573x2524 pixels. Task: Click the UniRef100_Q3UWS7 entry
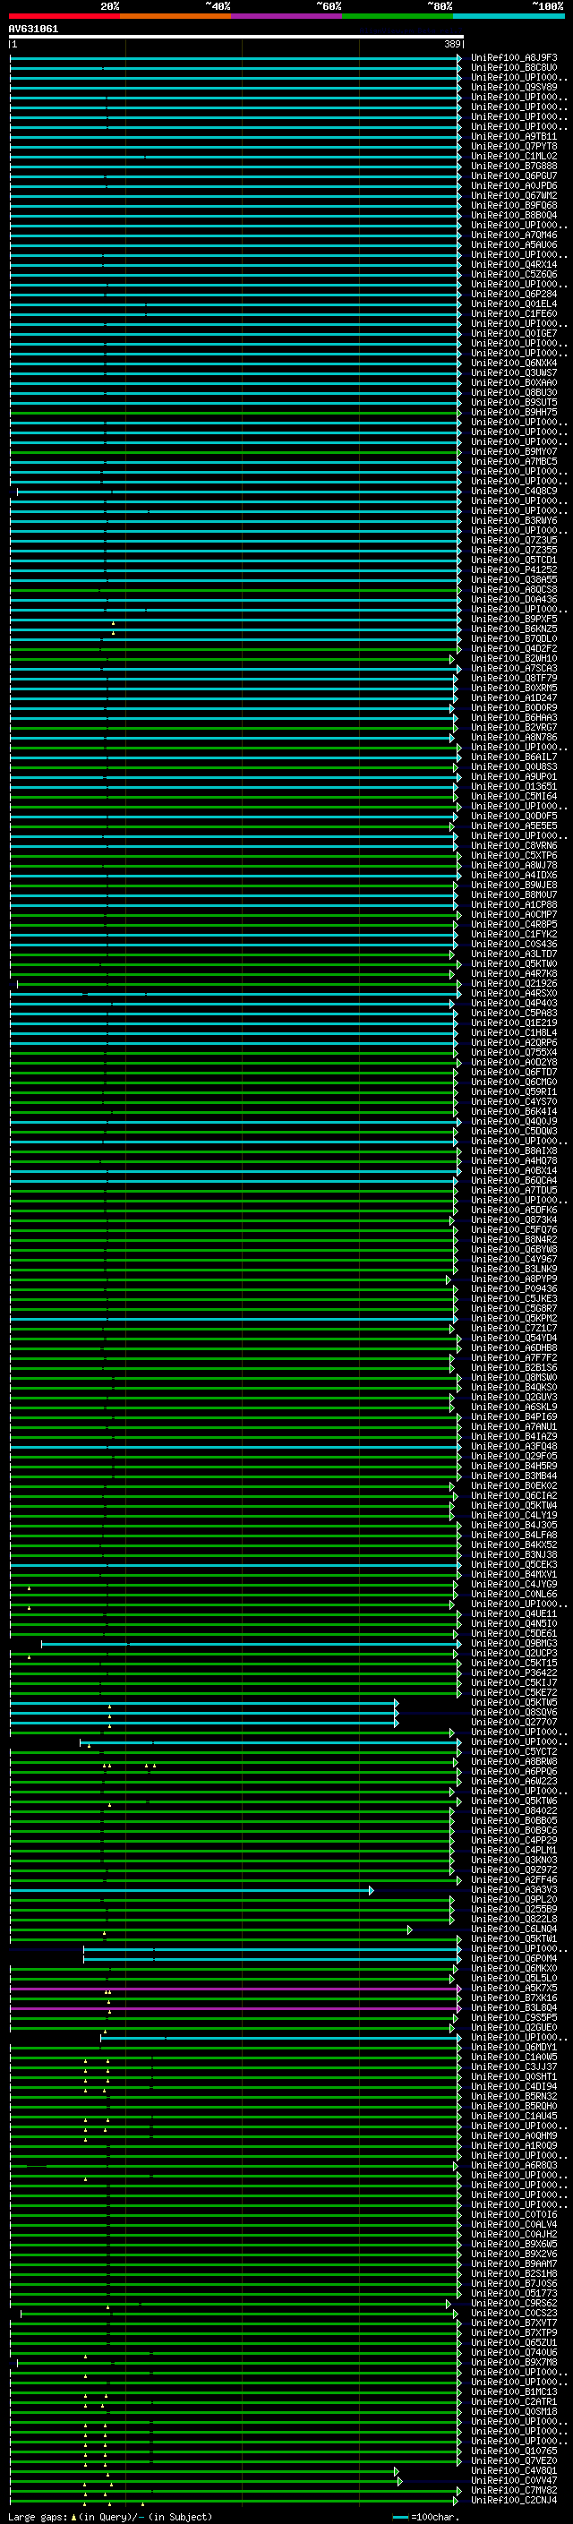pos(514,373)
